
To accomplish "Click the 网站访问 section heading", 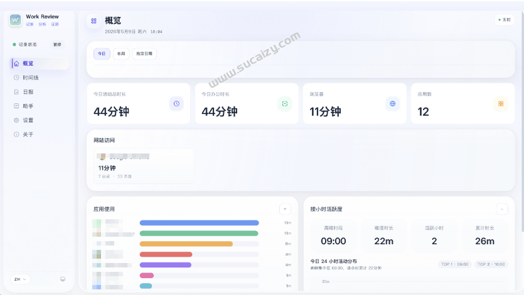I will click(x=104, y=140).
